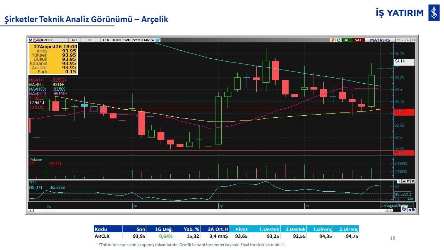Collapse the RSI panel with up arrow
The height and width of the screenshot is (250, 444).
pyautogui.click(x=404, y=181)
